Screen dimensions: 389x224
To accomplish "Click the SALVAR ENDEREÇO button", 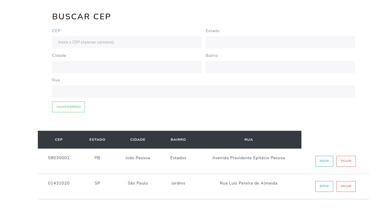I will coord(68,107).
